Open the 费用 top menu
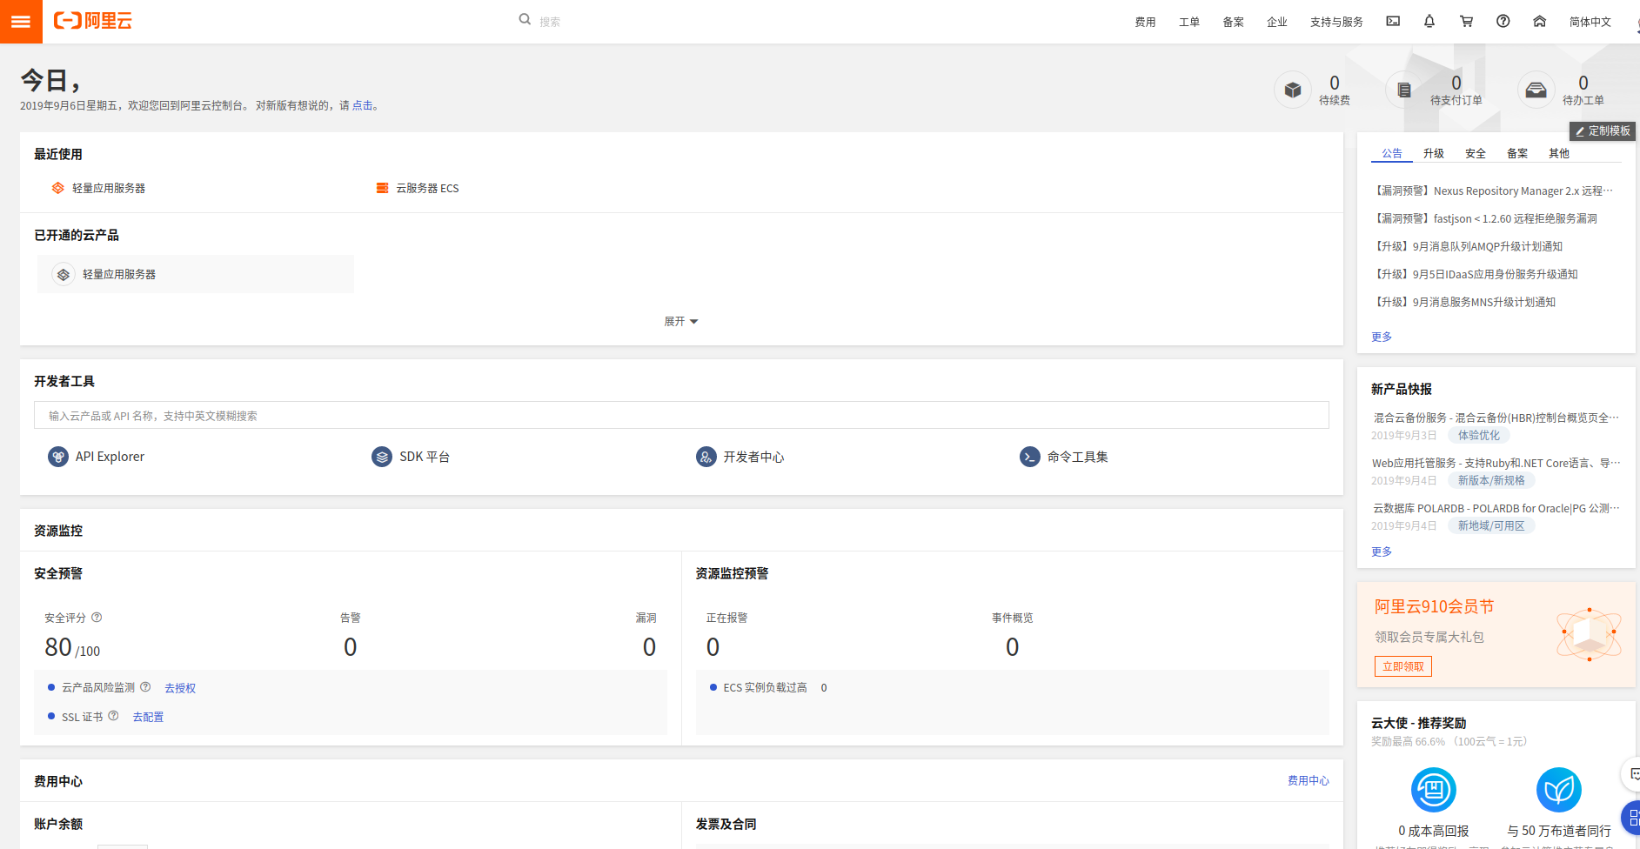This screenshot has height=849, width=1640. coord(1145,22)
